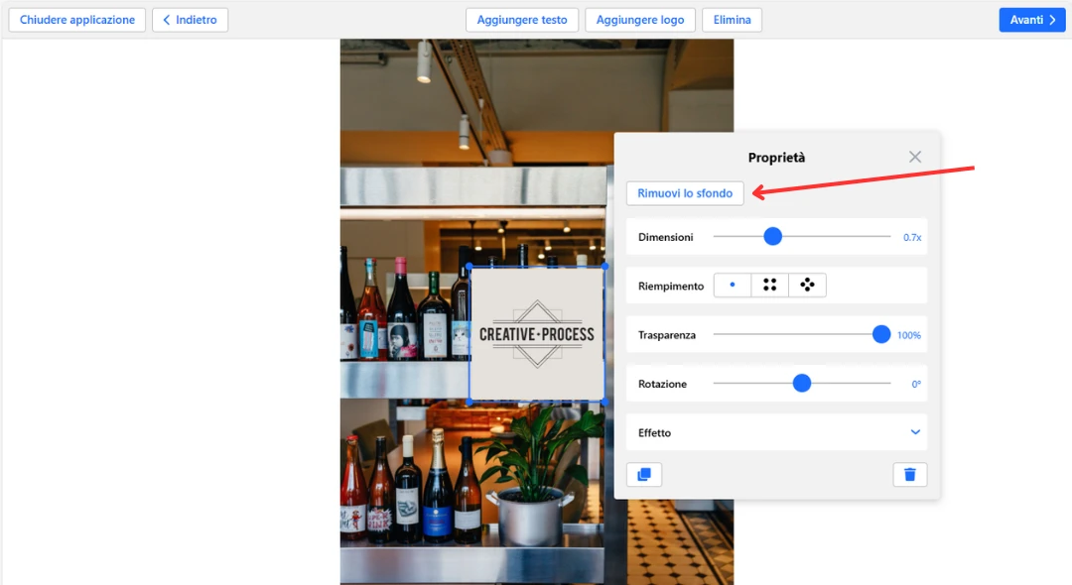Select four-dot tiled fill option
The image size is (1072, 585).
coord(769,286)
